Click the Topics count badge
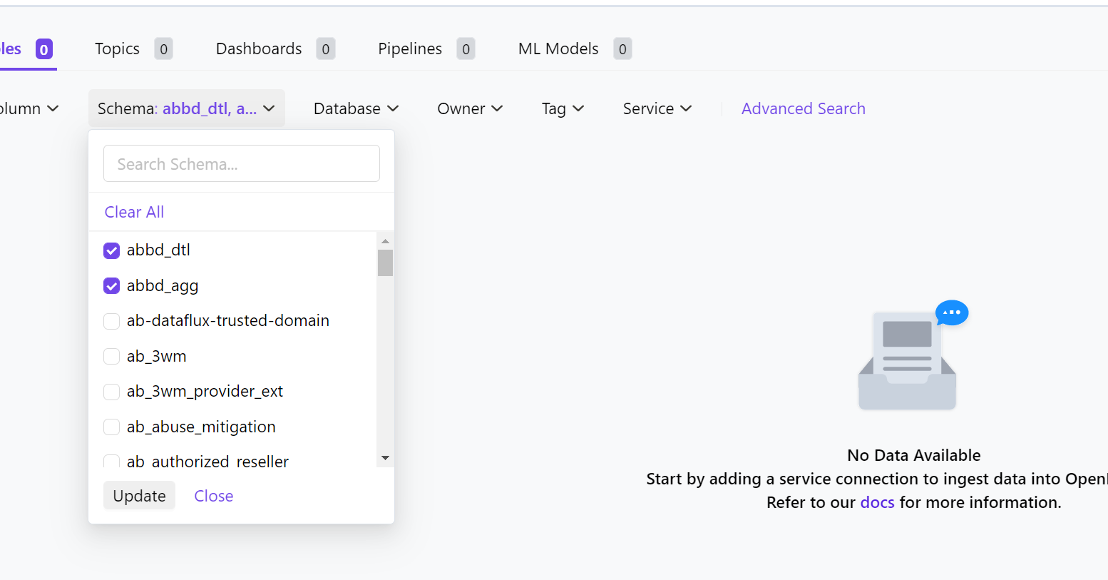 [164, 49]
